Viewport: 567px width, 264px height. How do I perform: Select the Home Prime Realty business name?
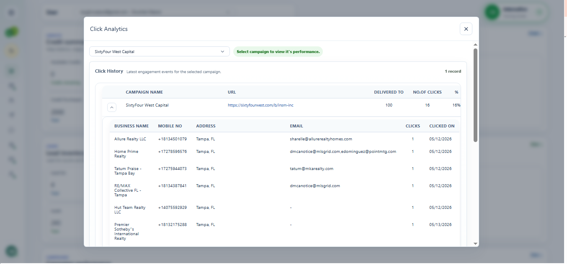[x=126, y=154]
